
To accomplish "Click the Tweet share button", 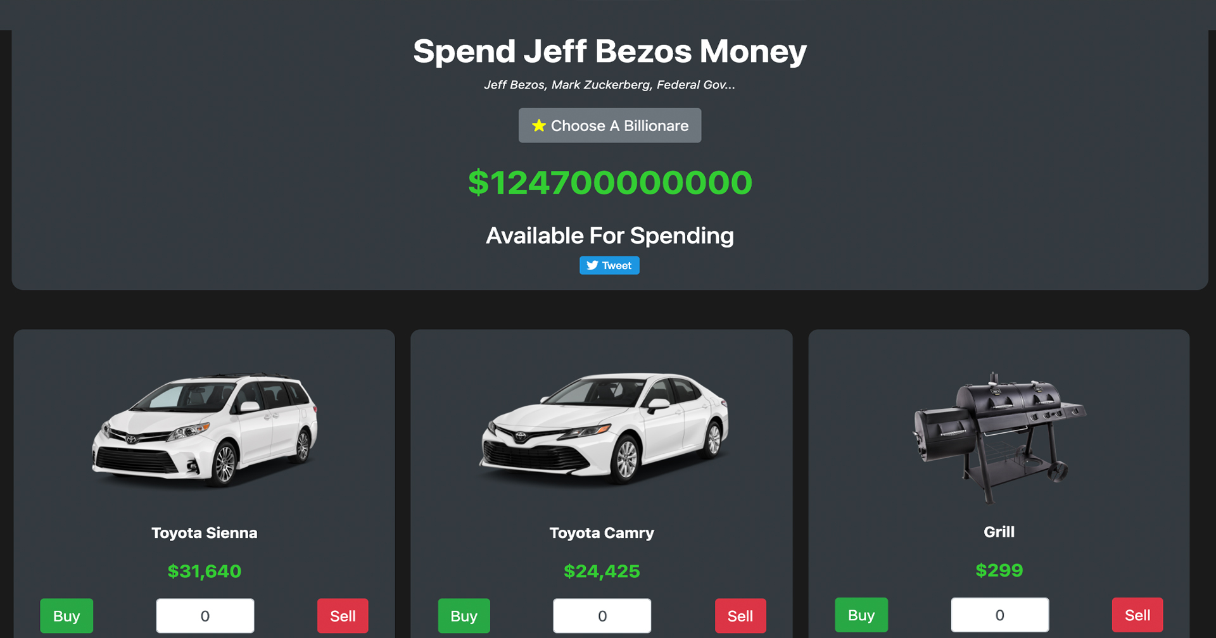I will point(609,265).
